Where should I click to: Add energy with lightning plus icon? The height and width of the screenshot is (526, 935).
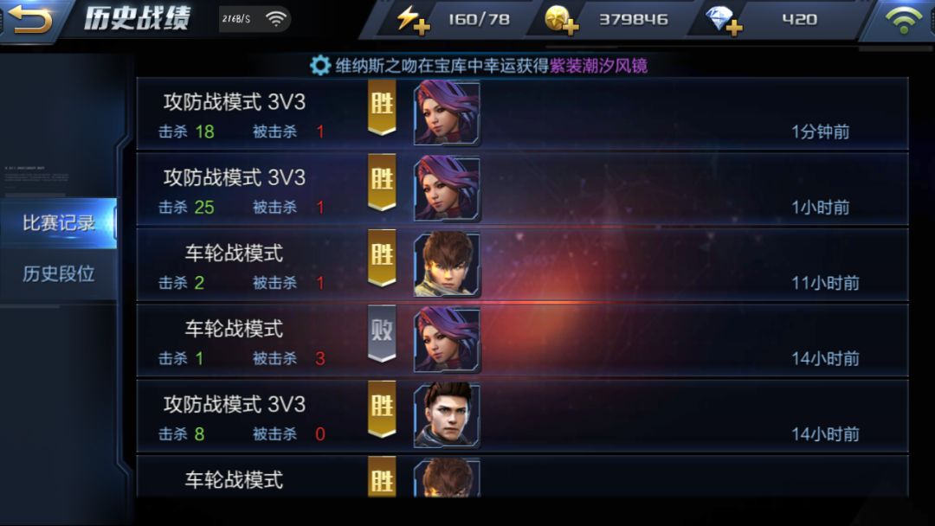413,20
